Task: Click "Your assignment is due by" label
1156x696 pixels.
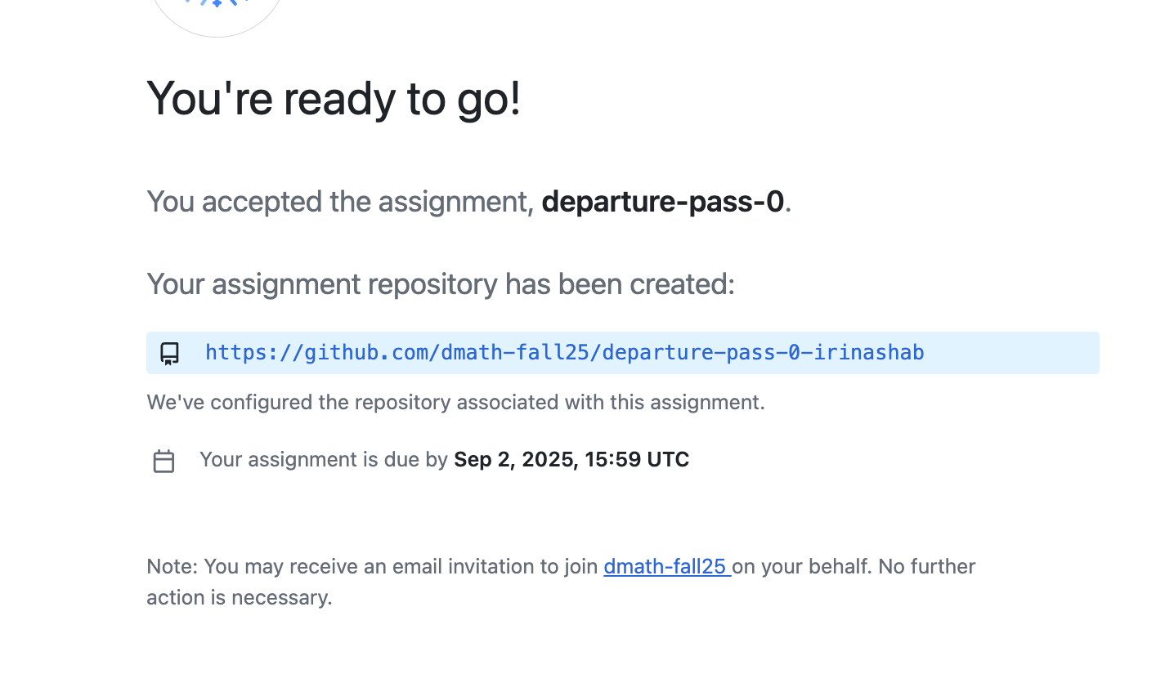Action: pos(324,459)
